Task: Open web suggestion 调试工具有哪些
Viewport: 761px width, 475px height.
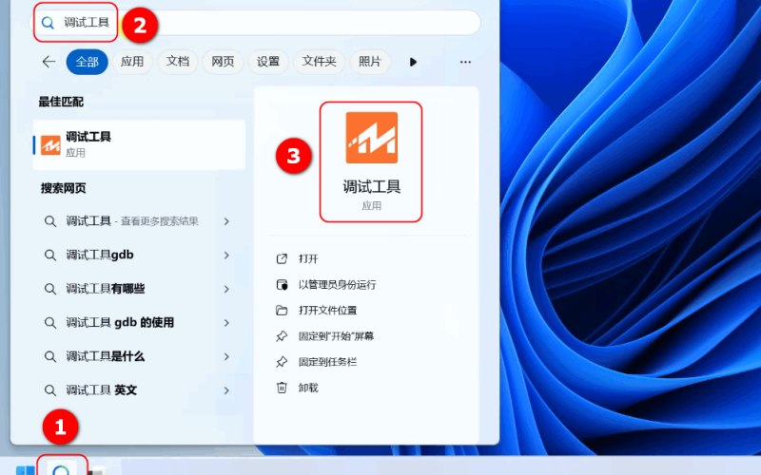Action: click(106, 289)
